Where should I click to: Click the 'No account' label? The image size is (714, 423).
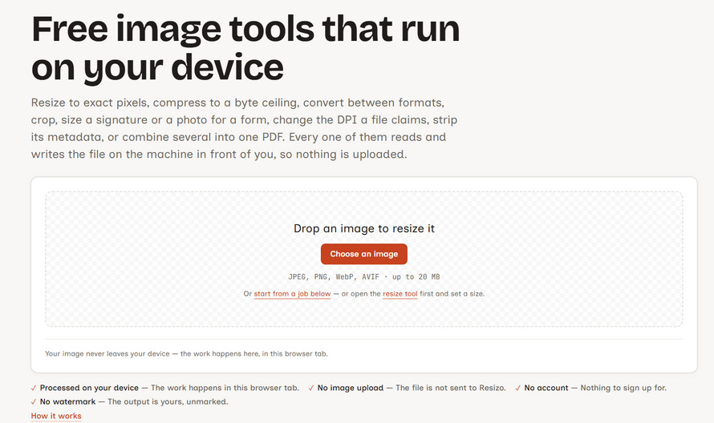coord(546,388)
